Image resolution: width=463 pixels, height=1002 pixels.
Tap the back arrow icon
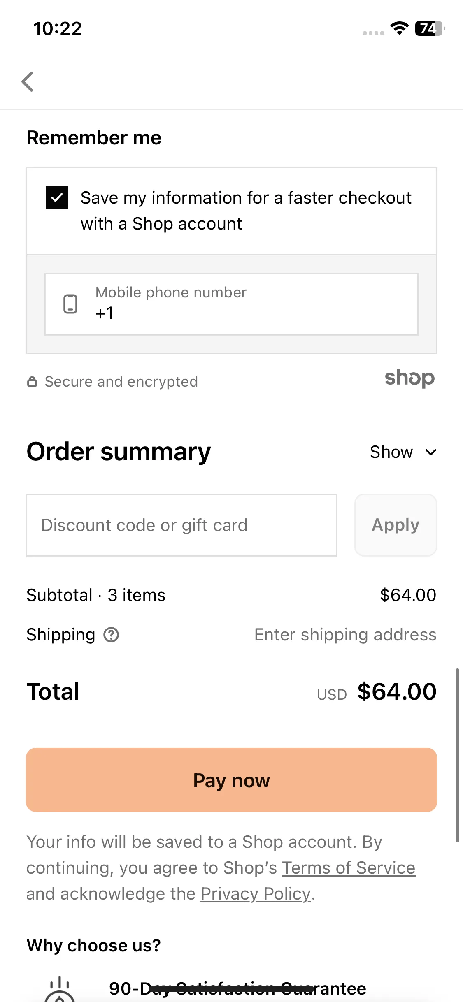pos(28,81)
